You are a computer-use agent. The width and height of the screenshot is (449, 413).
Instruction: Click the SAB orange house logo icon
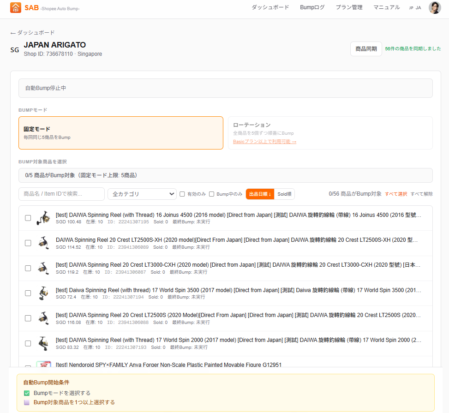(x=16, y=8)
